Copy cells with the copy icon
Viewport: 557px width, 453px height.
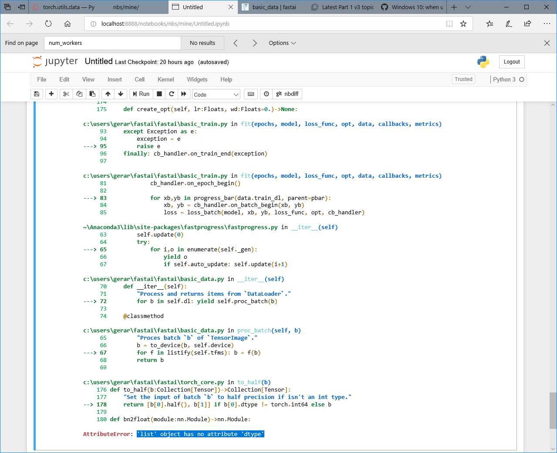pyautogui.click(x=79, y=94)
